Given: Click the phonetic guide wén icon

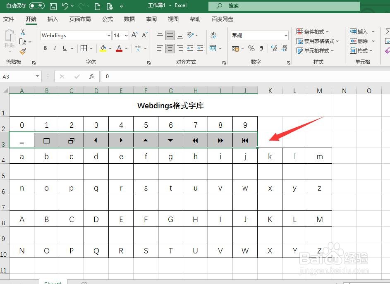Looking at the screenshot, I should pos(138,48).
